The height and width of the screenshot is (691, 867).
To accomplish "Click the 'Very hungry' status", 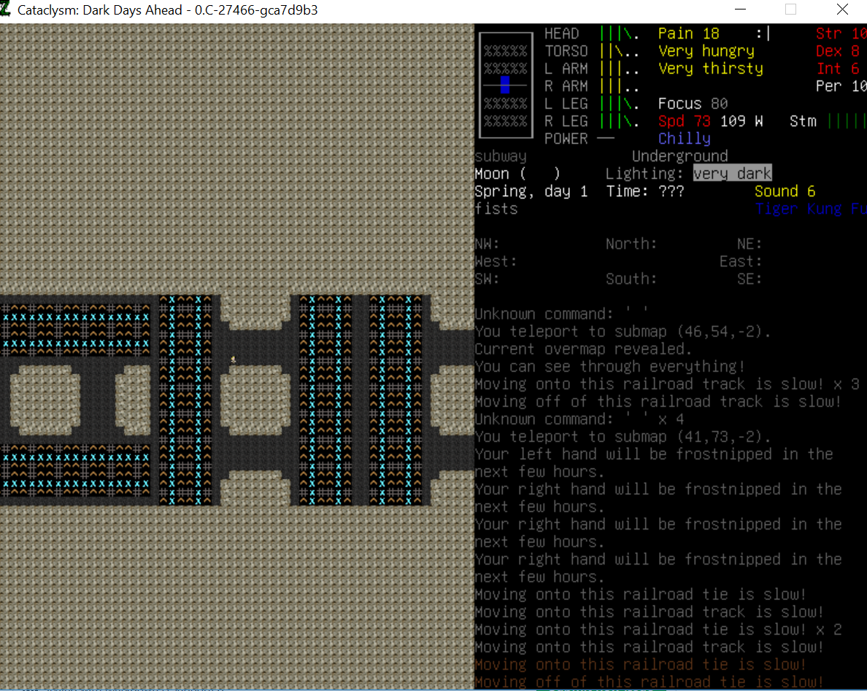I will pos(706,51).
